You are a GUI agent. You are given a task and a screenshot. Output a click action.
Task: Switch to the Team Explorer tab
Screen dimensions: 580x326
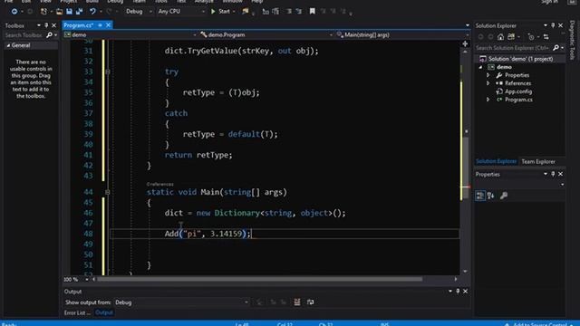538,161
